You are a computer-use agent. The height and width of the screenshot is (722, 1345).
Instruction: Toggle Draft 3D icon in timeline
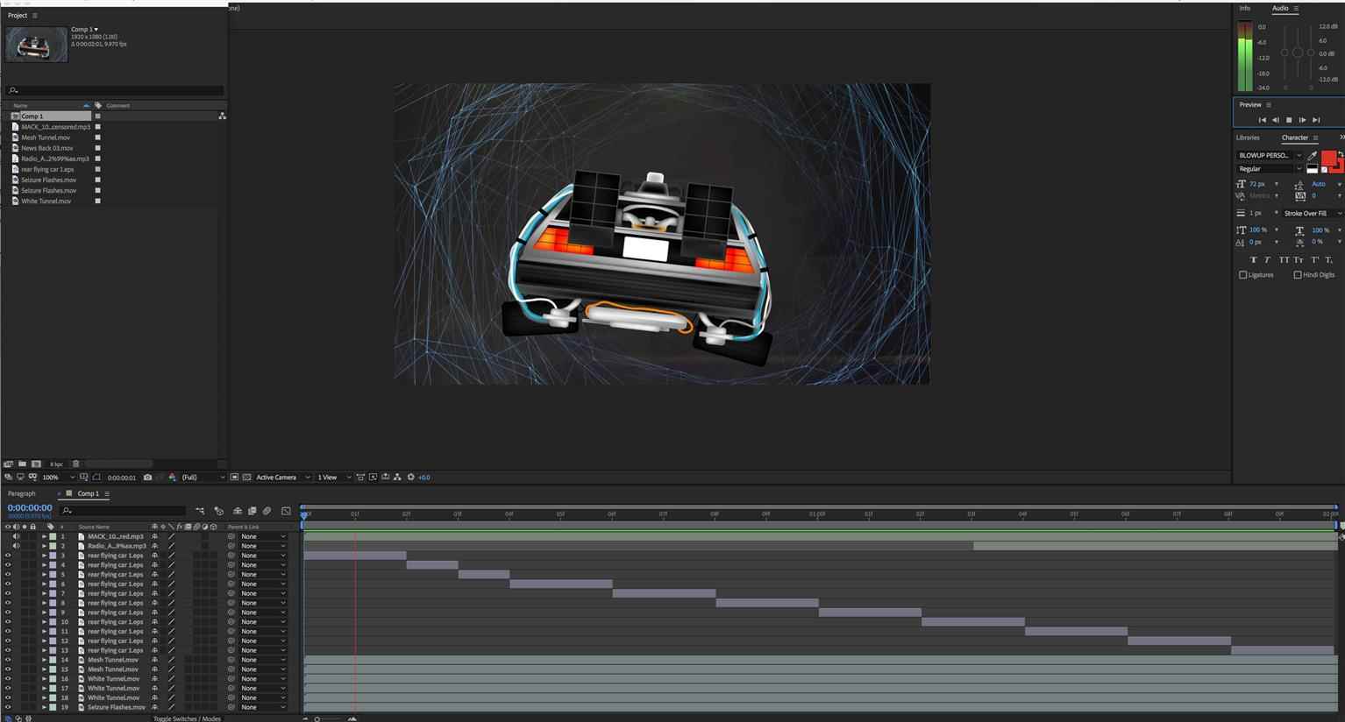[x=219, y=511]
